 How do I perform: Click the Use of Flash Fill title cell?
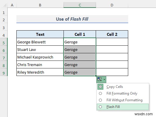click(72, 19)
